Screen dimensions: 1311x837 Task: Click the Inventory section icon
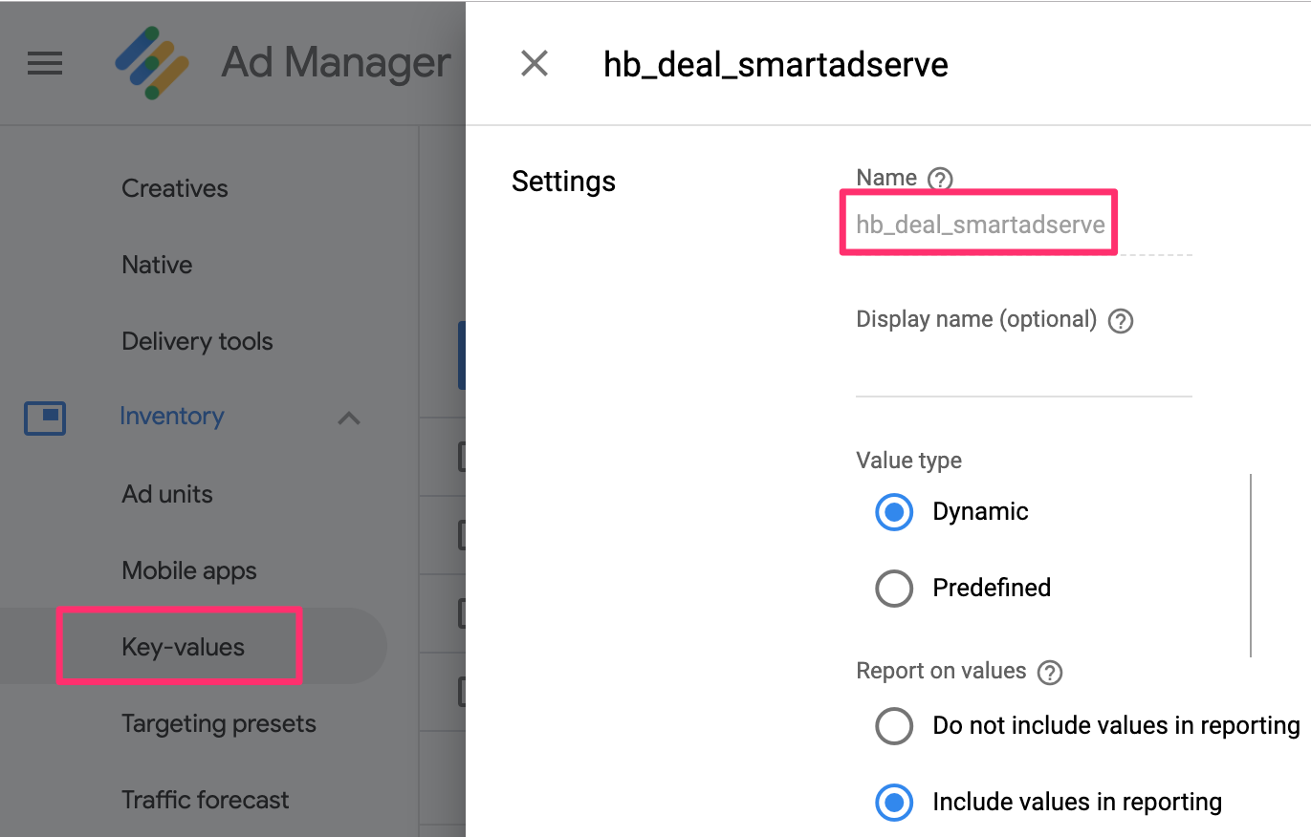pos(45,418)
